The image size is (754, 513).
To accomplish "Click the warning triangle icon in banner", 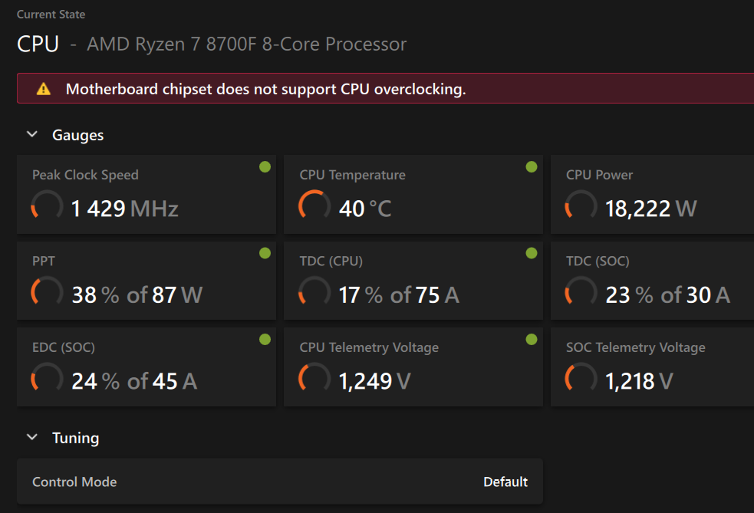I will click(x=44, y=90).
